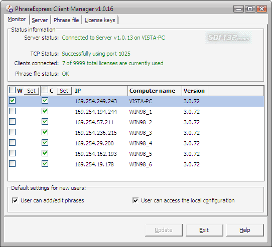
Task: Click the Phrase file status OK value
Action: point(66,74)
